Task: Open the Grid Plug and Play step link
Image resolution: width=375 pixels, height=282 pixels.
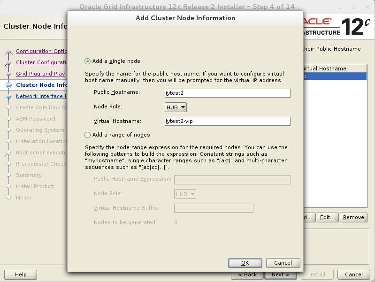Action: [41, 74]
